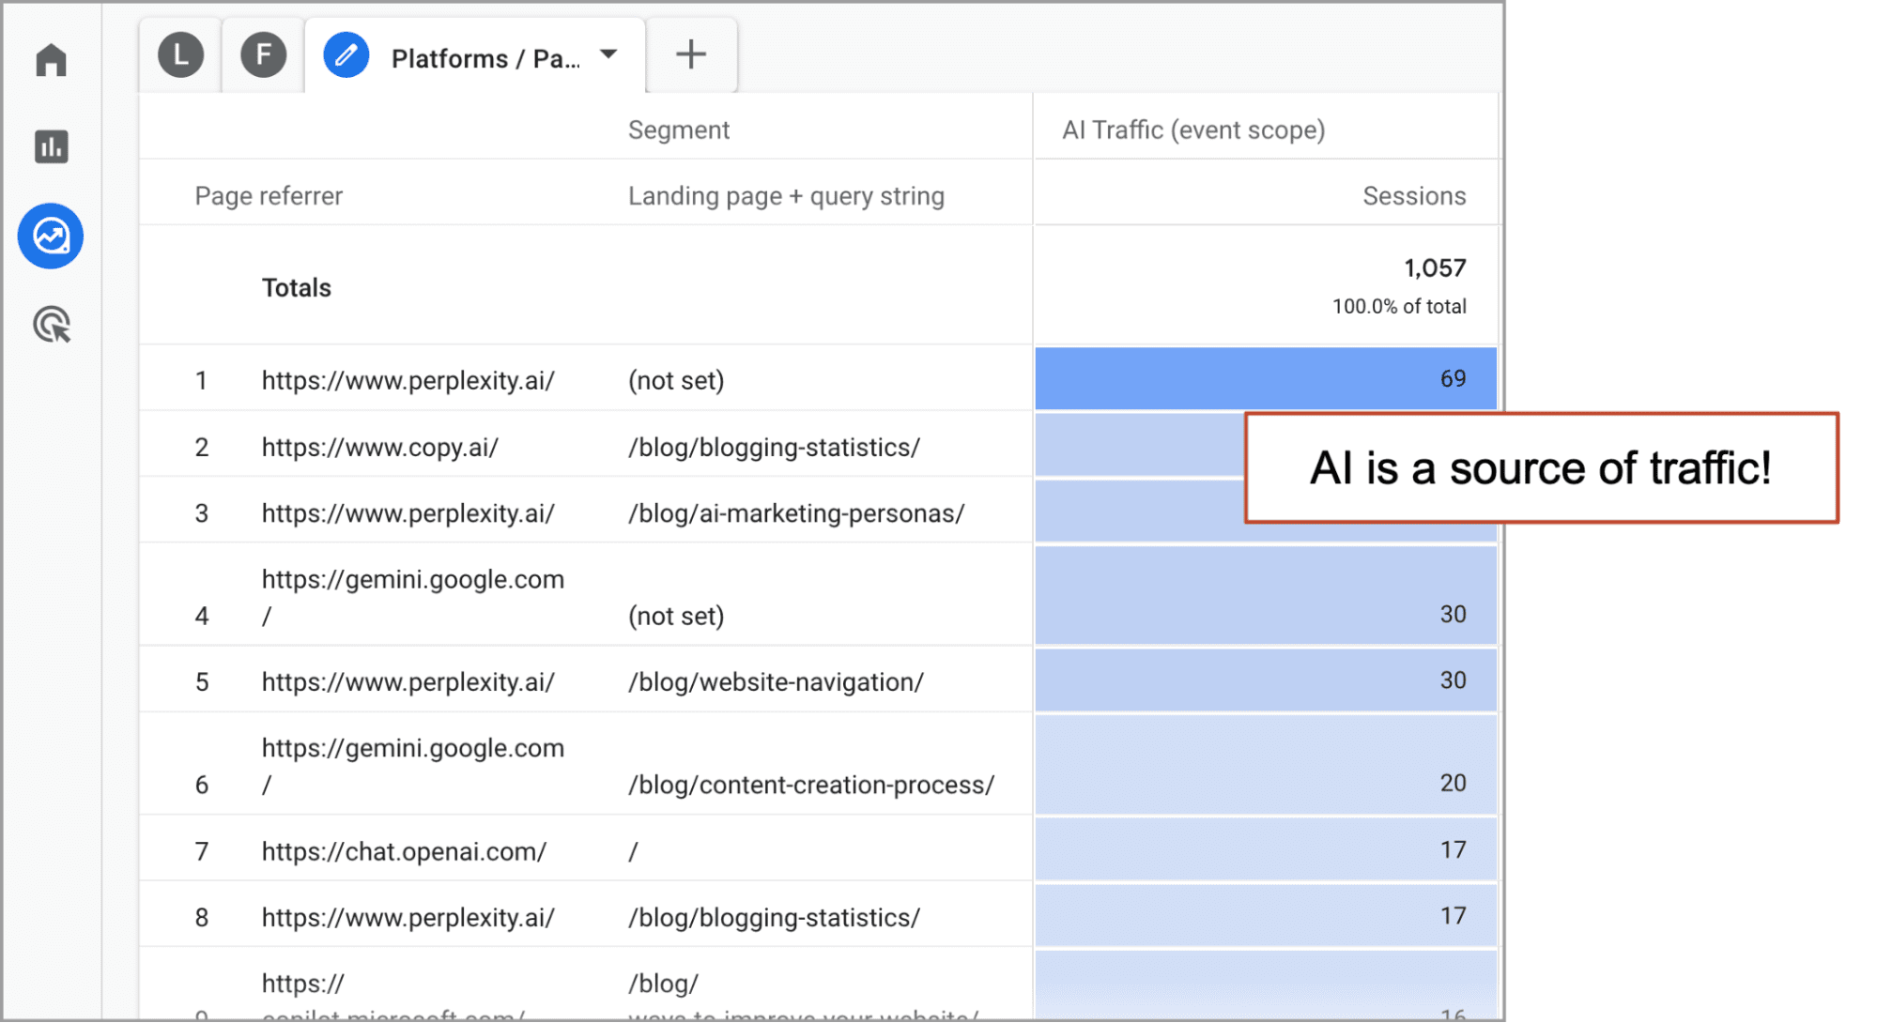Viewport: 1877px width, 1023px height.
Task: Click row 1 (not set) landing page
Action: [676, 381]
